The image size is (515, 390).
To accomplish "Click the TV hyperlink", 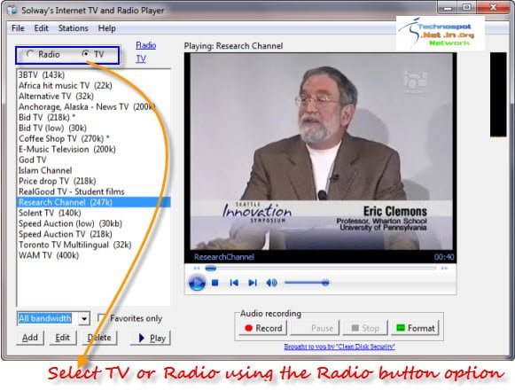I will [141, 58].
